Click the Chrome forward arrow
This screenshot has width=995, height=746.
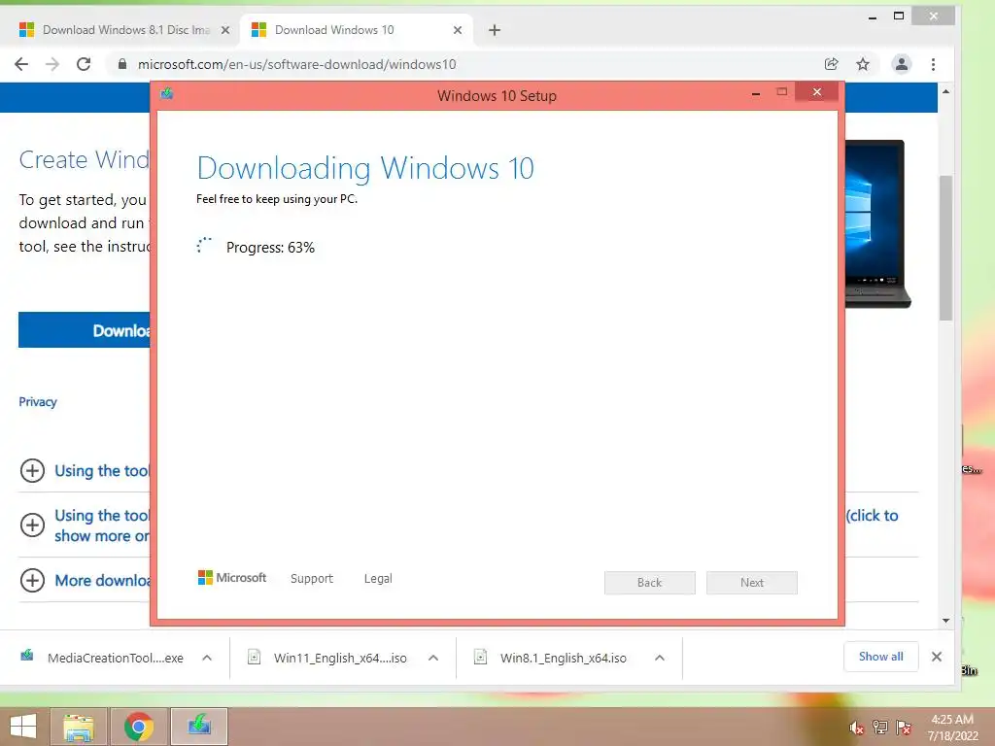point(52,64)
